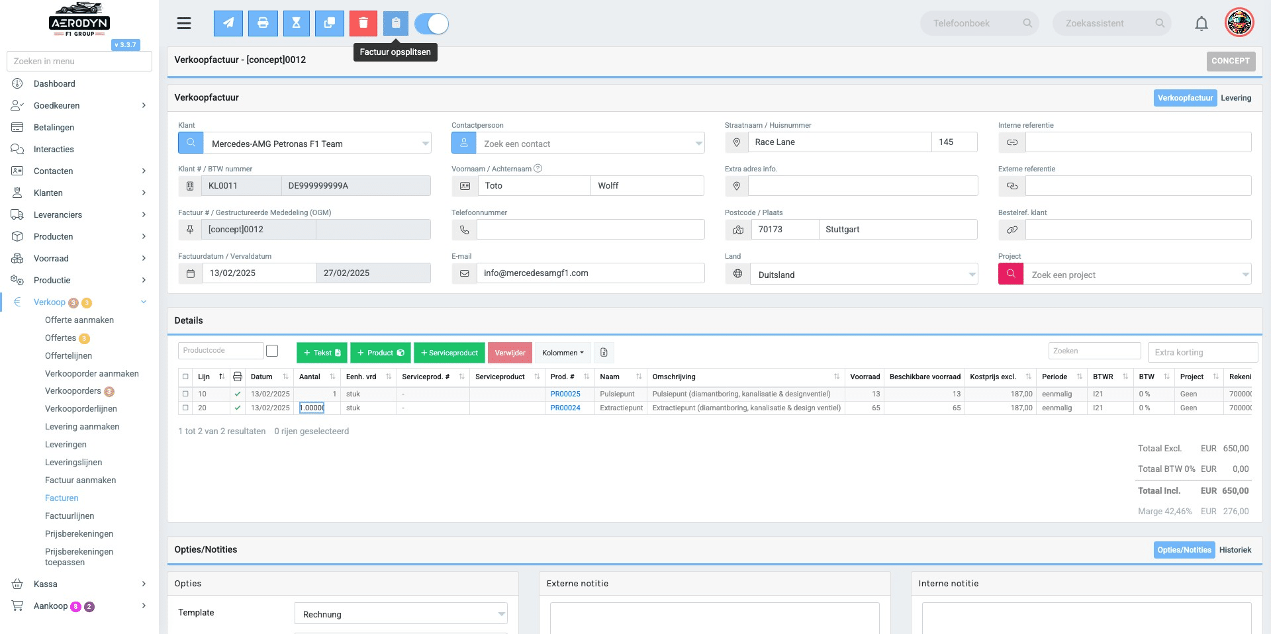Image resolution: width=1271 pixels, height=634 pixels.
Task: Click the Betalingen sidebar icon
Action: click(17, 127)
